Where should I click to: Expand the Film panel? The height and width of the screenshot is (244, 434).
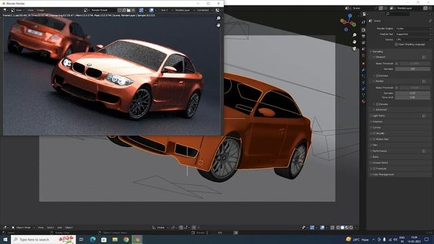click(374, 145)
